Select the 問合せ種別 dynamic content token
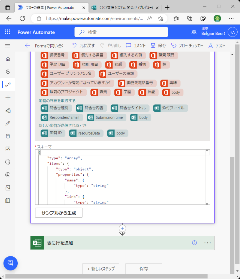The image size is (240, 279). 56,108
